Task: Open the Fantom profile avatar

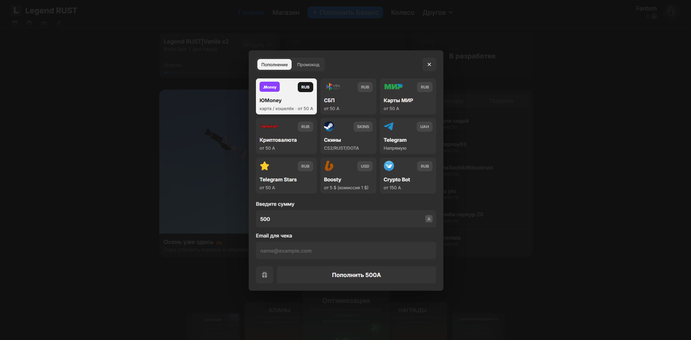Action: point(671,12)
